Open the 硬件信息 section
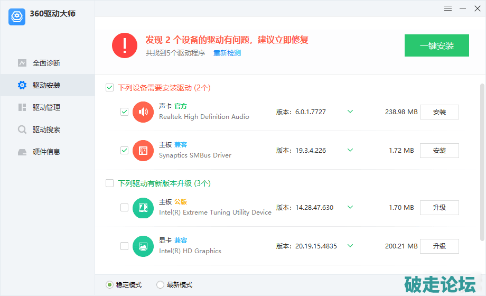The image size is (486, 296). 46,152
